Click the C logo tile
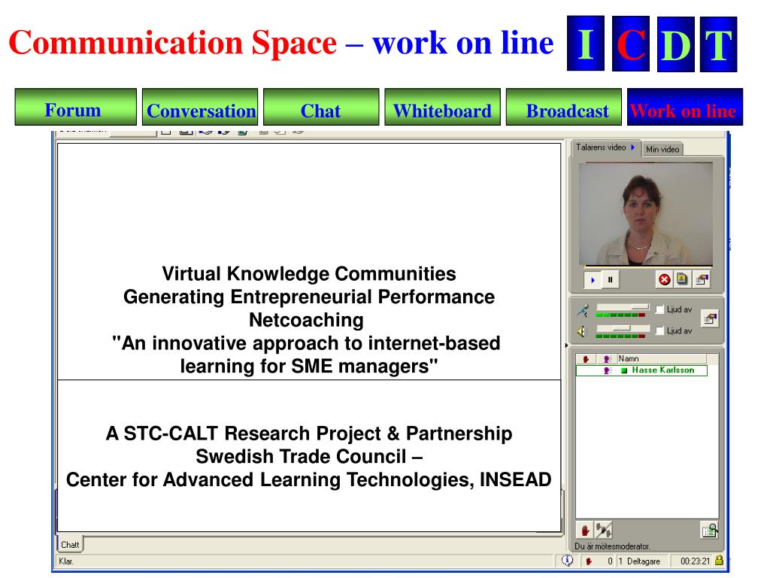 click(x=631, y=43)
